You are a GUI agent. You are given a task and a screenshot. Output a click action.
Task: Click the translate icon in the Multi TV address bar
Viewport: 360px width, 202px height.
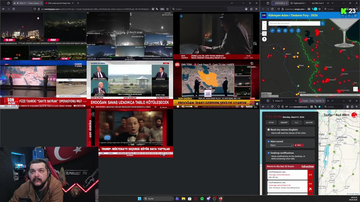(157, 9)
